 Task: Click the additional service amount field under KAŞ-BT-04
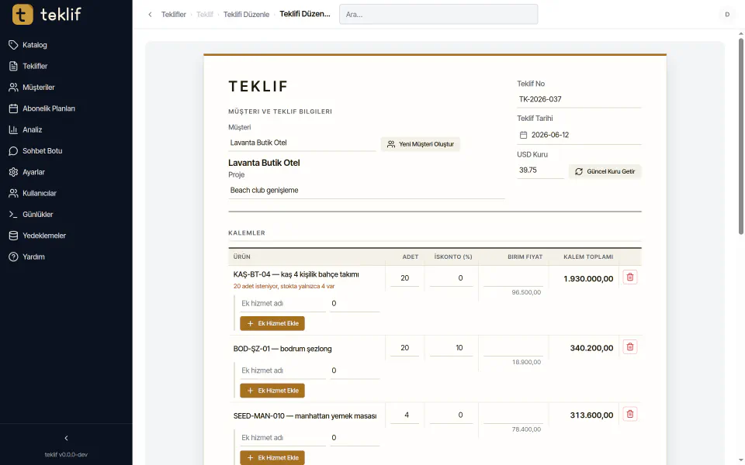pyautogui.click(x=355, y=304)
